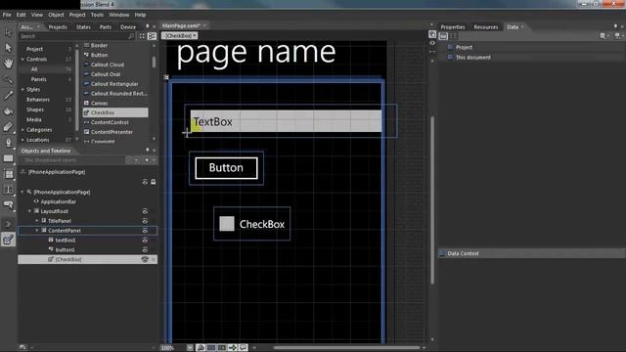The height and width of the screenshot is (352, 626).
Task: Select the Gradient tool in toolbar
Action: [x=8, y=127]
